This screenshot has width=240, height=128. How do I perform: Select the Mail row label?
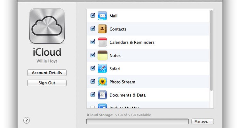113,16
